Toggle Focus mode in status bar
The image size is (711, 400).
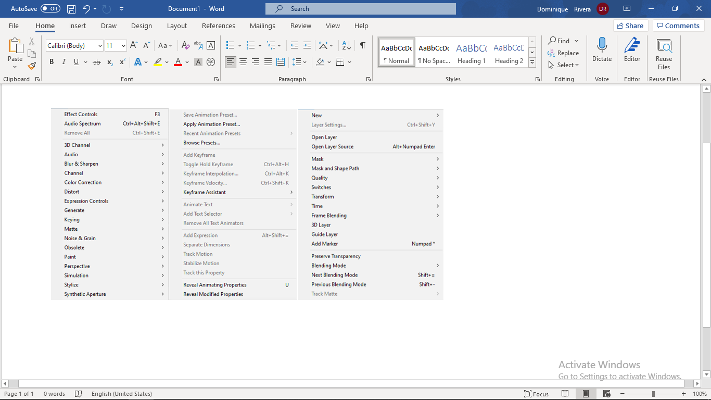pos(536,394)
